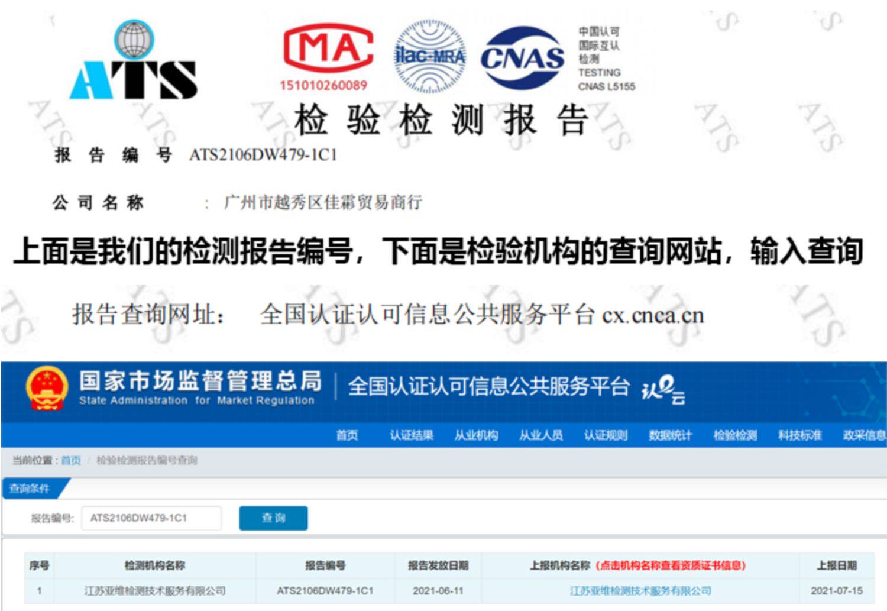The width and height of the screenshot is (887, 611).
Task: Click the row number 1 cell
Action: point(40,590)
